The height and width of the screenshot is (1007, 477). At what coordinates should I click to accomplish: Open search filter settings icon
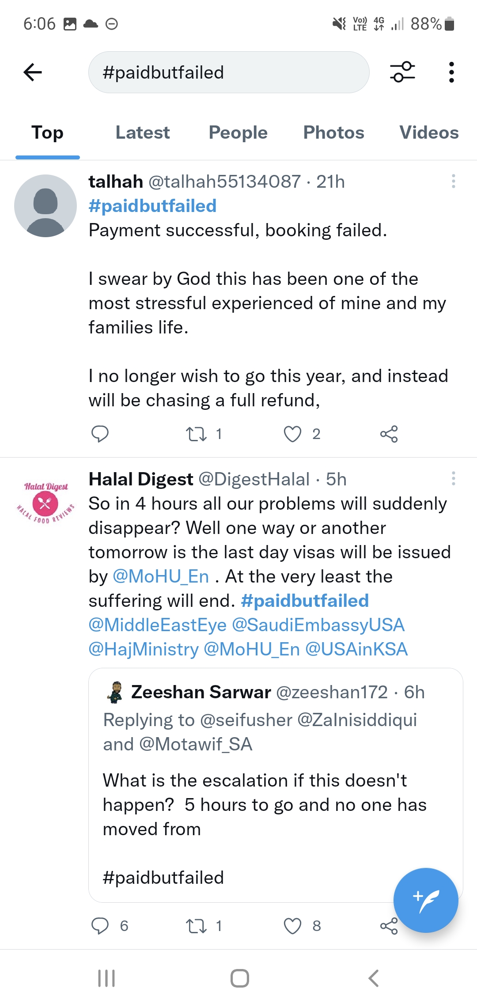(x=402, y=72)
